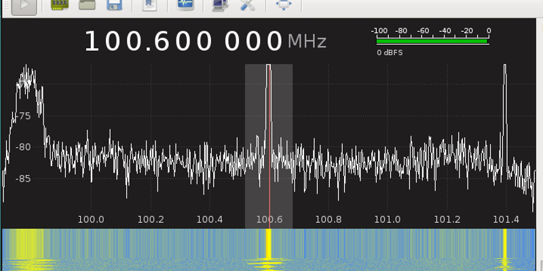Screen dimensions: 543x271
Task: Click the -100 label on the signal meter
Action: [379, 30]
